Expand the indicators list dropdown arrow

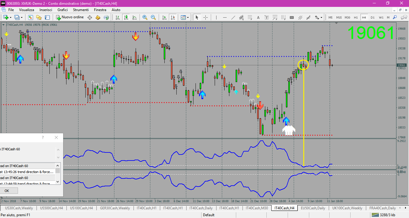(188, 17)
